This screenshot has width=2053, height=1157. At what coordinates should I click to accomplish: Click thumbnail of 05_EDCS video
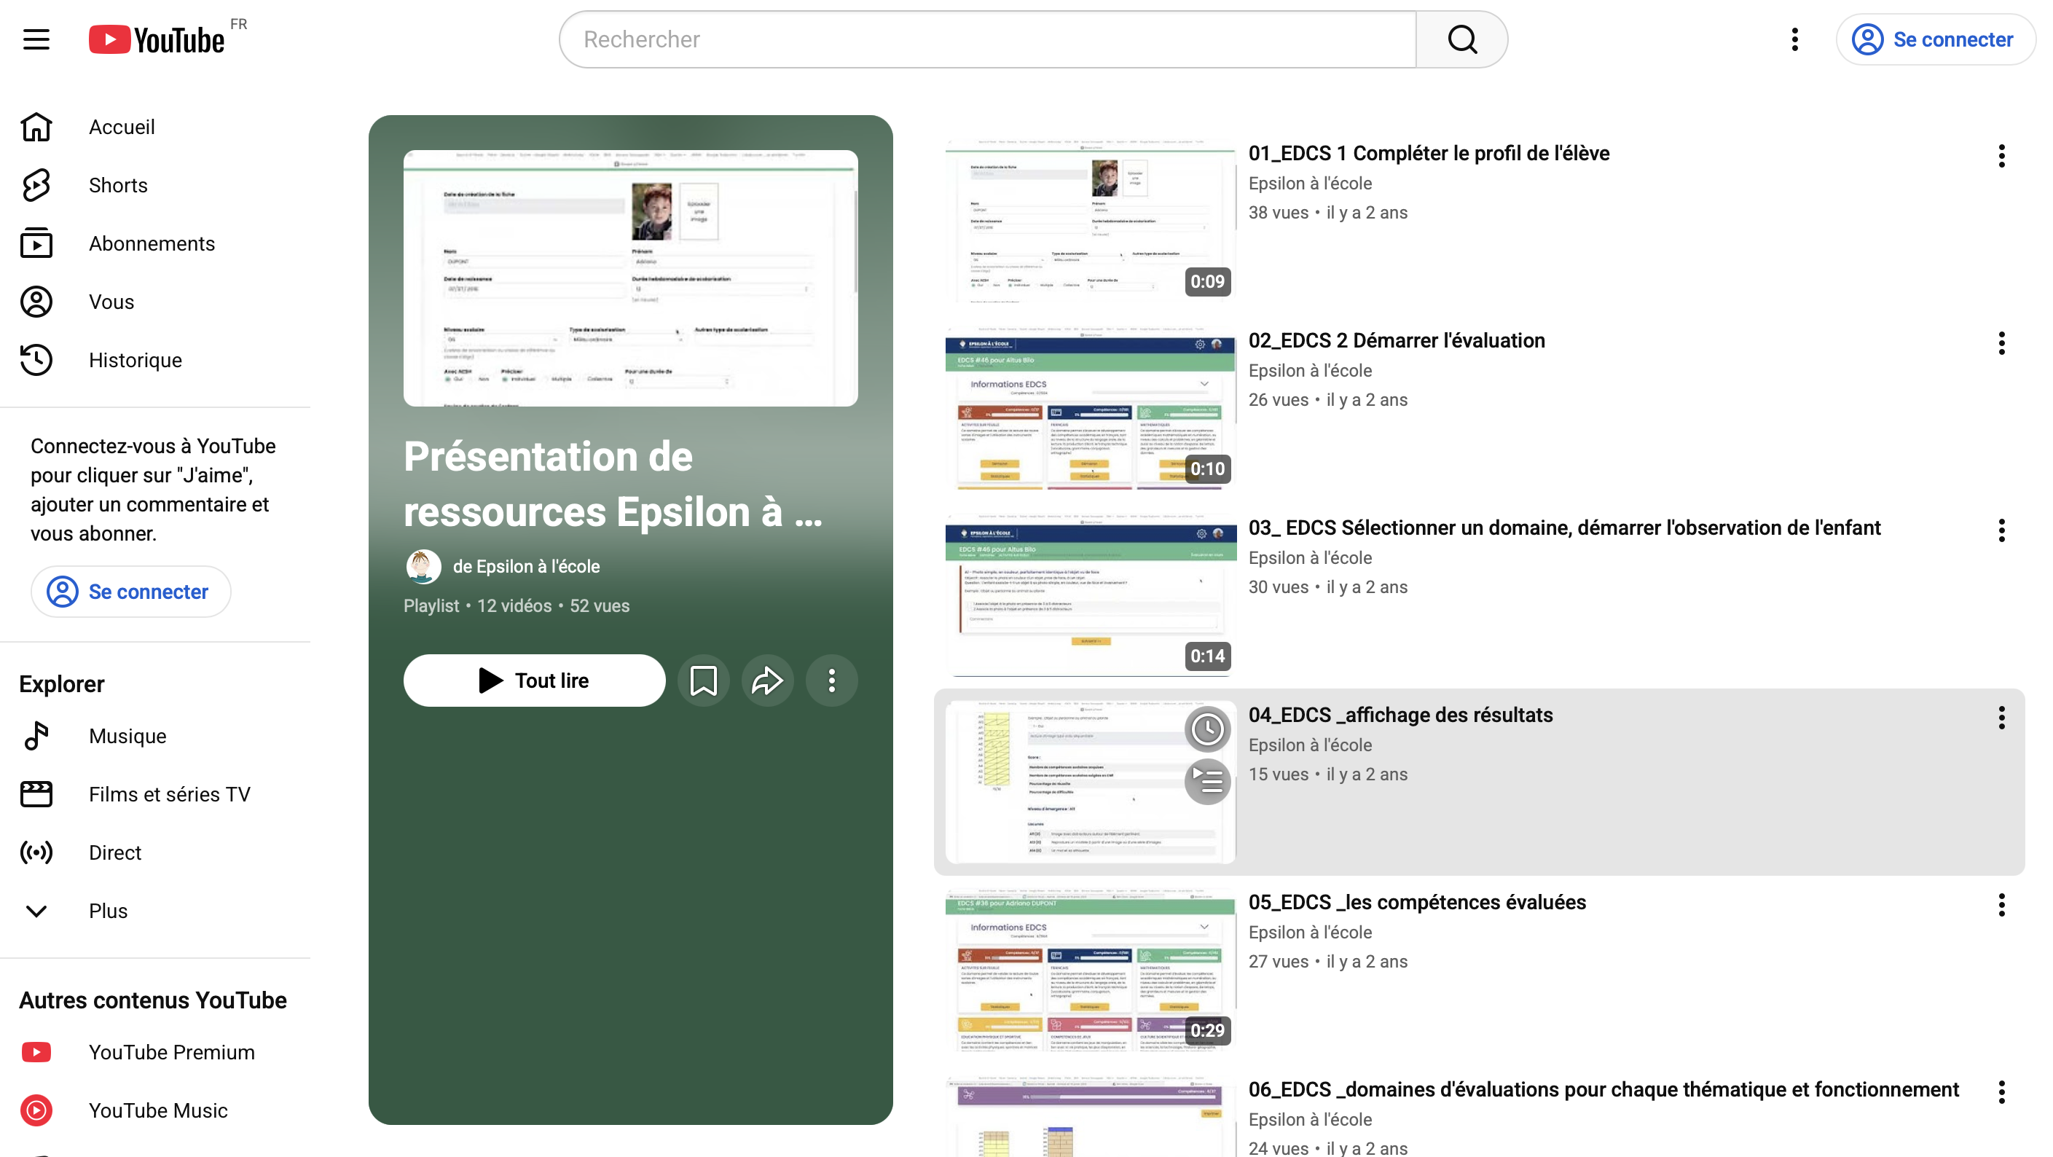1091,970
